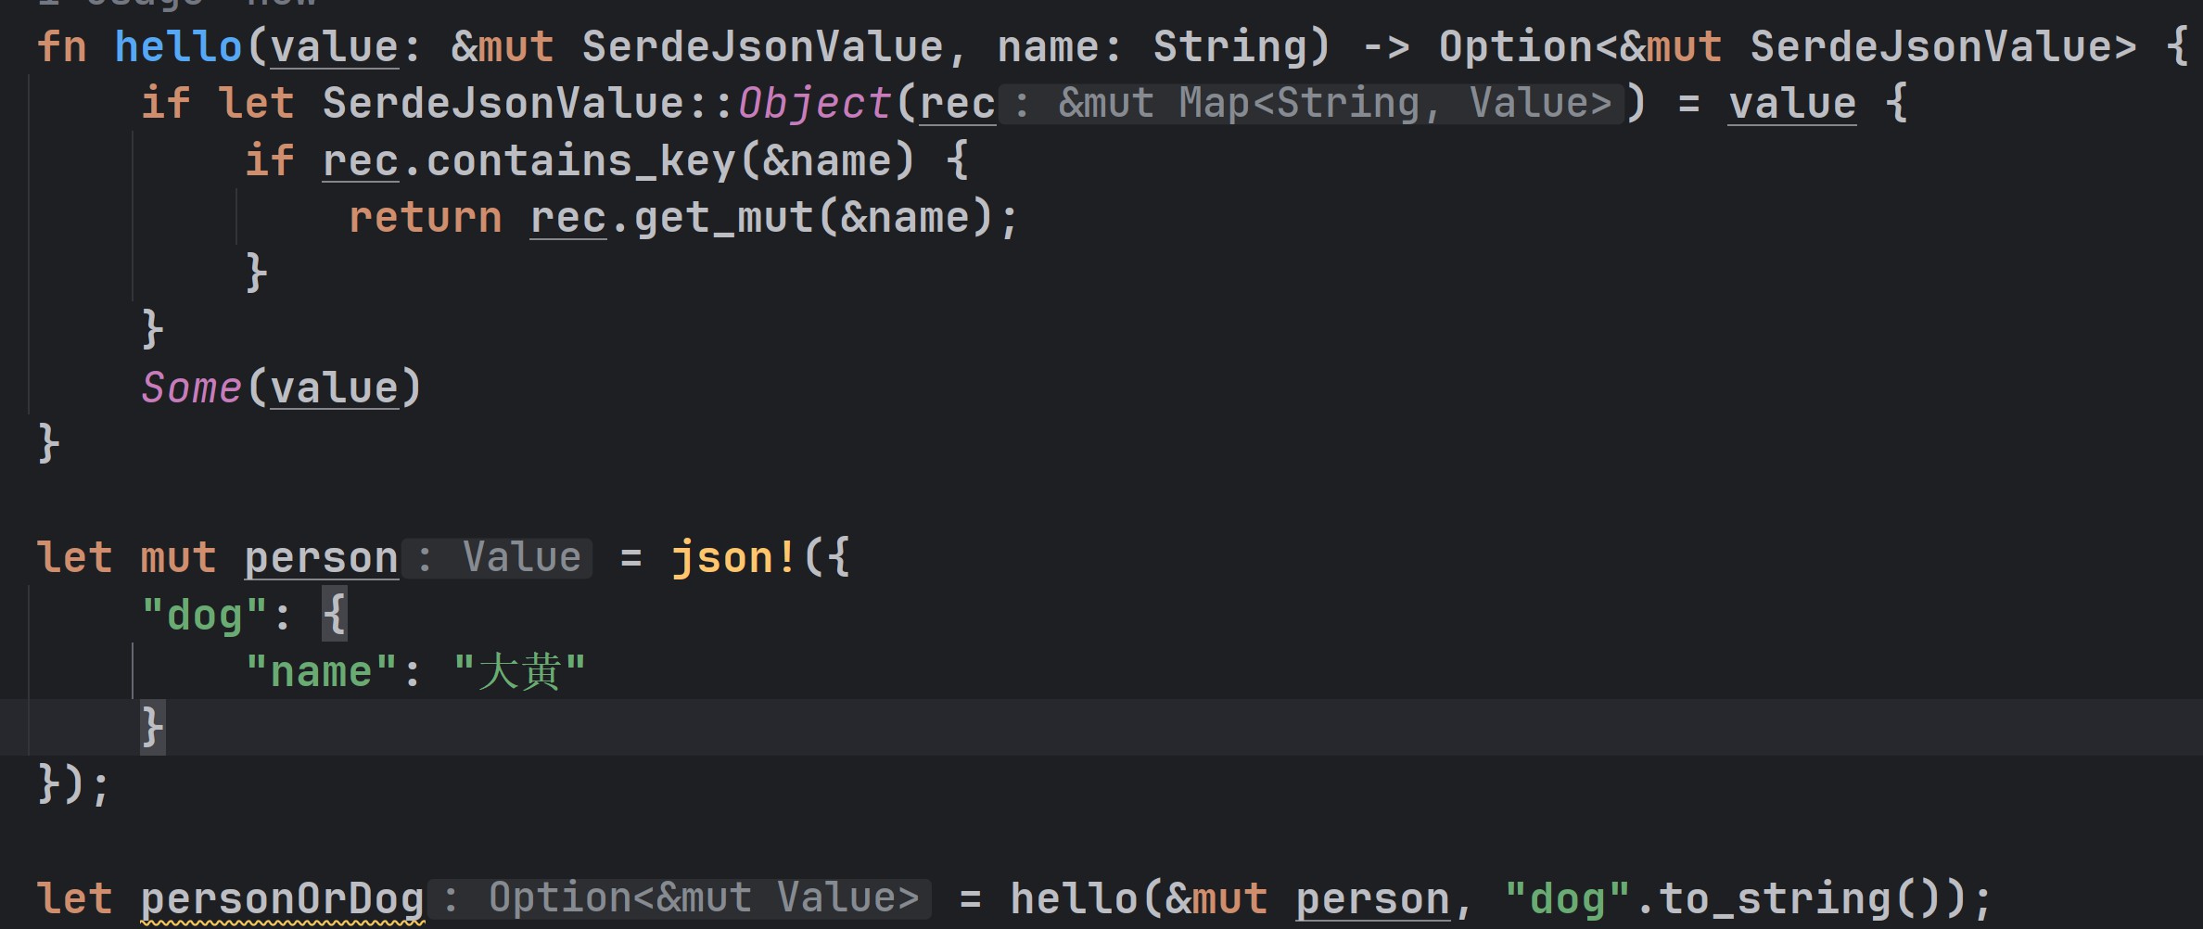Image resolution: width=2203 pixels, height=929 pixels.
Task: Click the Option return type in function signature
Action: 1515,46
